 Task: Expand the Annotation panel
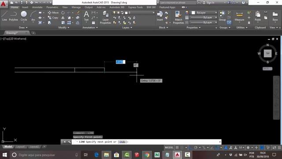(90, 27)
